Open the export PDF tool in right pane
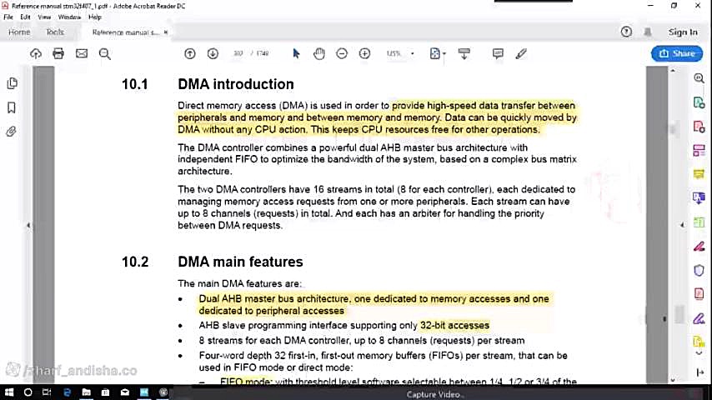 (x=699, y=102)
